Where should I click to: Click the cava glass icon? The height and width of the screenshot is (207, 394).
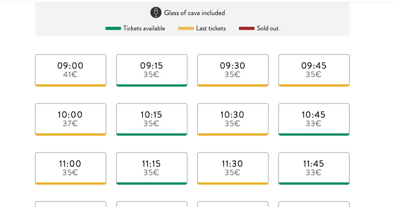tap(156, 12)
